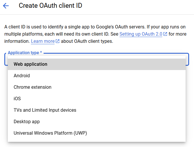Choose Android as application type

pos(22,76)
